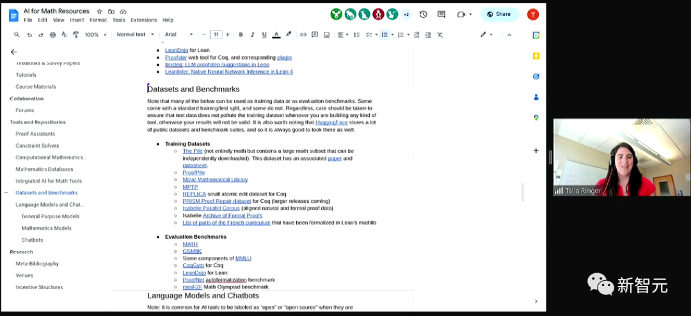Open the Normal text style dropdown
Viewport: 691px width, 316px height.
[135, 35]
